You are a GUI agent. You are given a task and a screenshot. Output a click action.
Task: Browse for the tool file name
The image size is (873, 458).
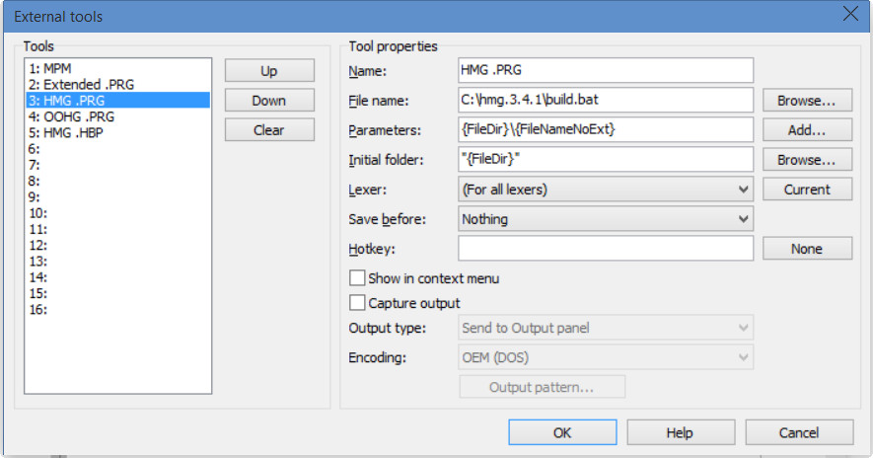click(807, 101)
